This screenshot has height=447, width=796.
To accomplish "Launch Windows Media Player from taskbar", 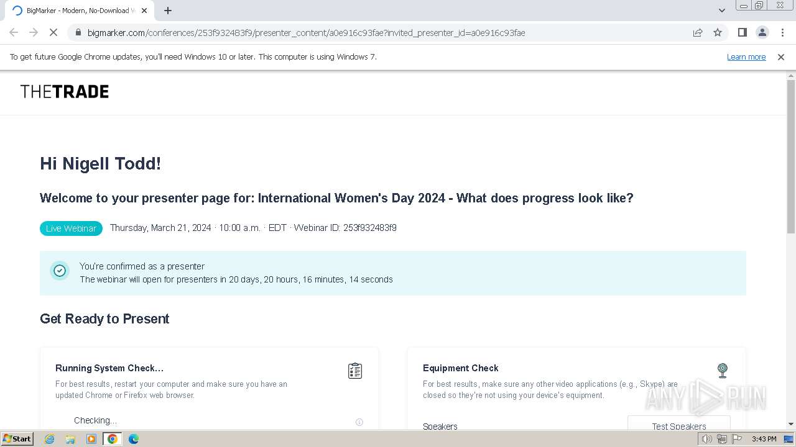I will point(91,439).
